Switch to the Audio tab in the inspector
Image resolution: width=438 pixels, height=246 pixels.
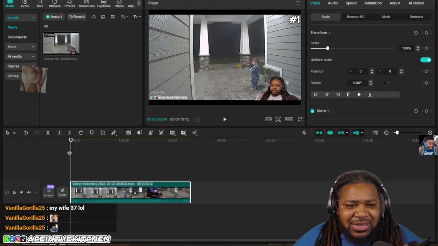coord(333,3)
